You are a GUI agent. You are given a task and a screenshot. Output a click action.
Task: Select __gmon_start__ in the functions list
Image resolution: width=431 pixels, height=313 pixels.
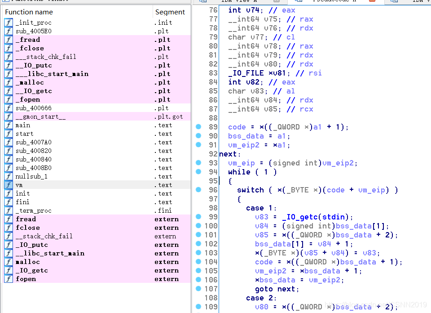[97, 117]
